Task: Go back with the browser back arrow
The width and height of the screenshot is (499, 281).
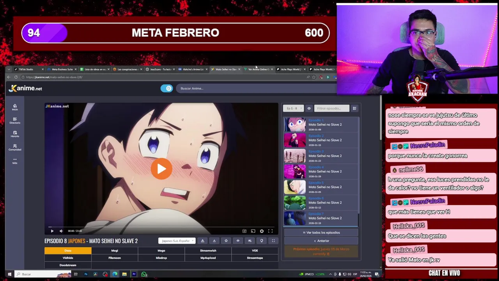Action: pyautogui.click(x=9, y=77)
